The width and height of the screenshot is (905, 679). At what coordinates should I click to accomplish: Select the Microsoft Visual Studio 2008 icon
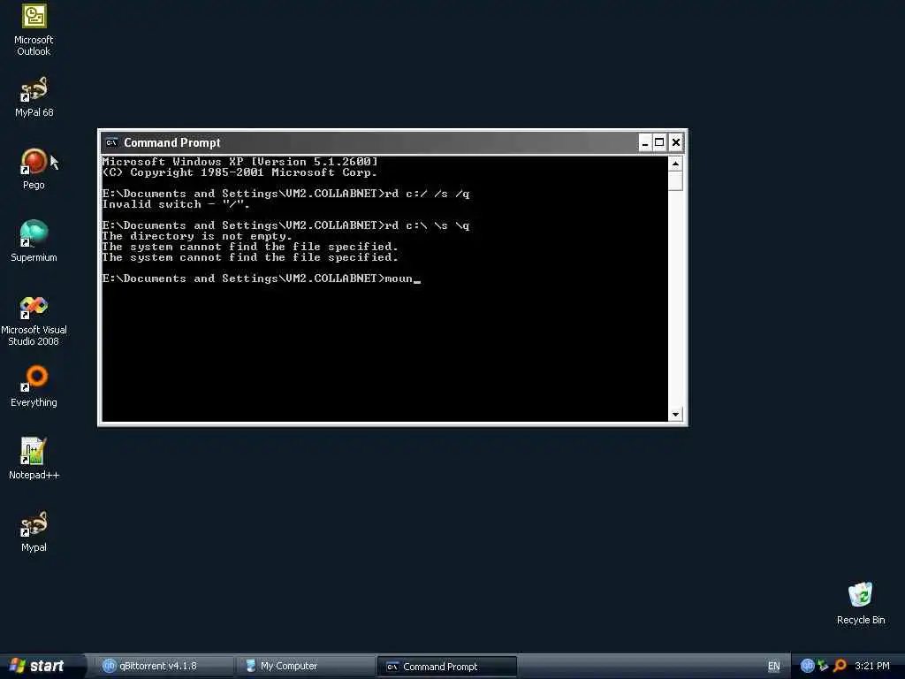point(34,320)
